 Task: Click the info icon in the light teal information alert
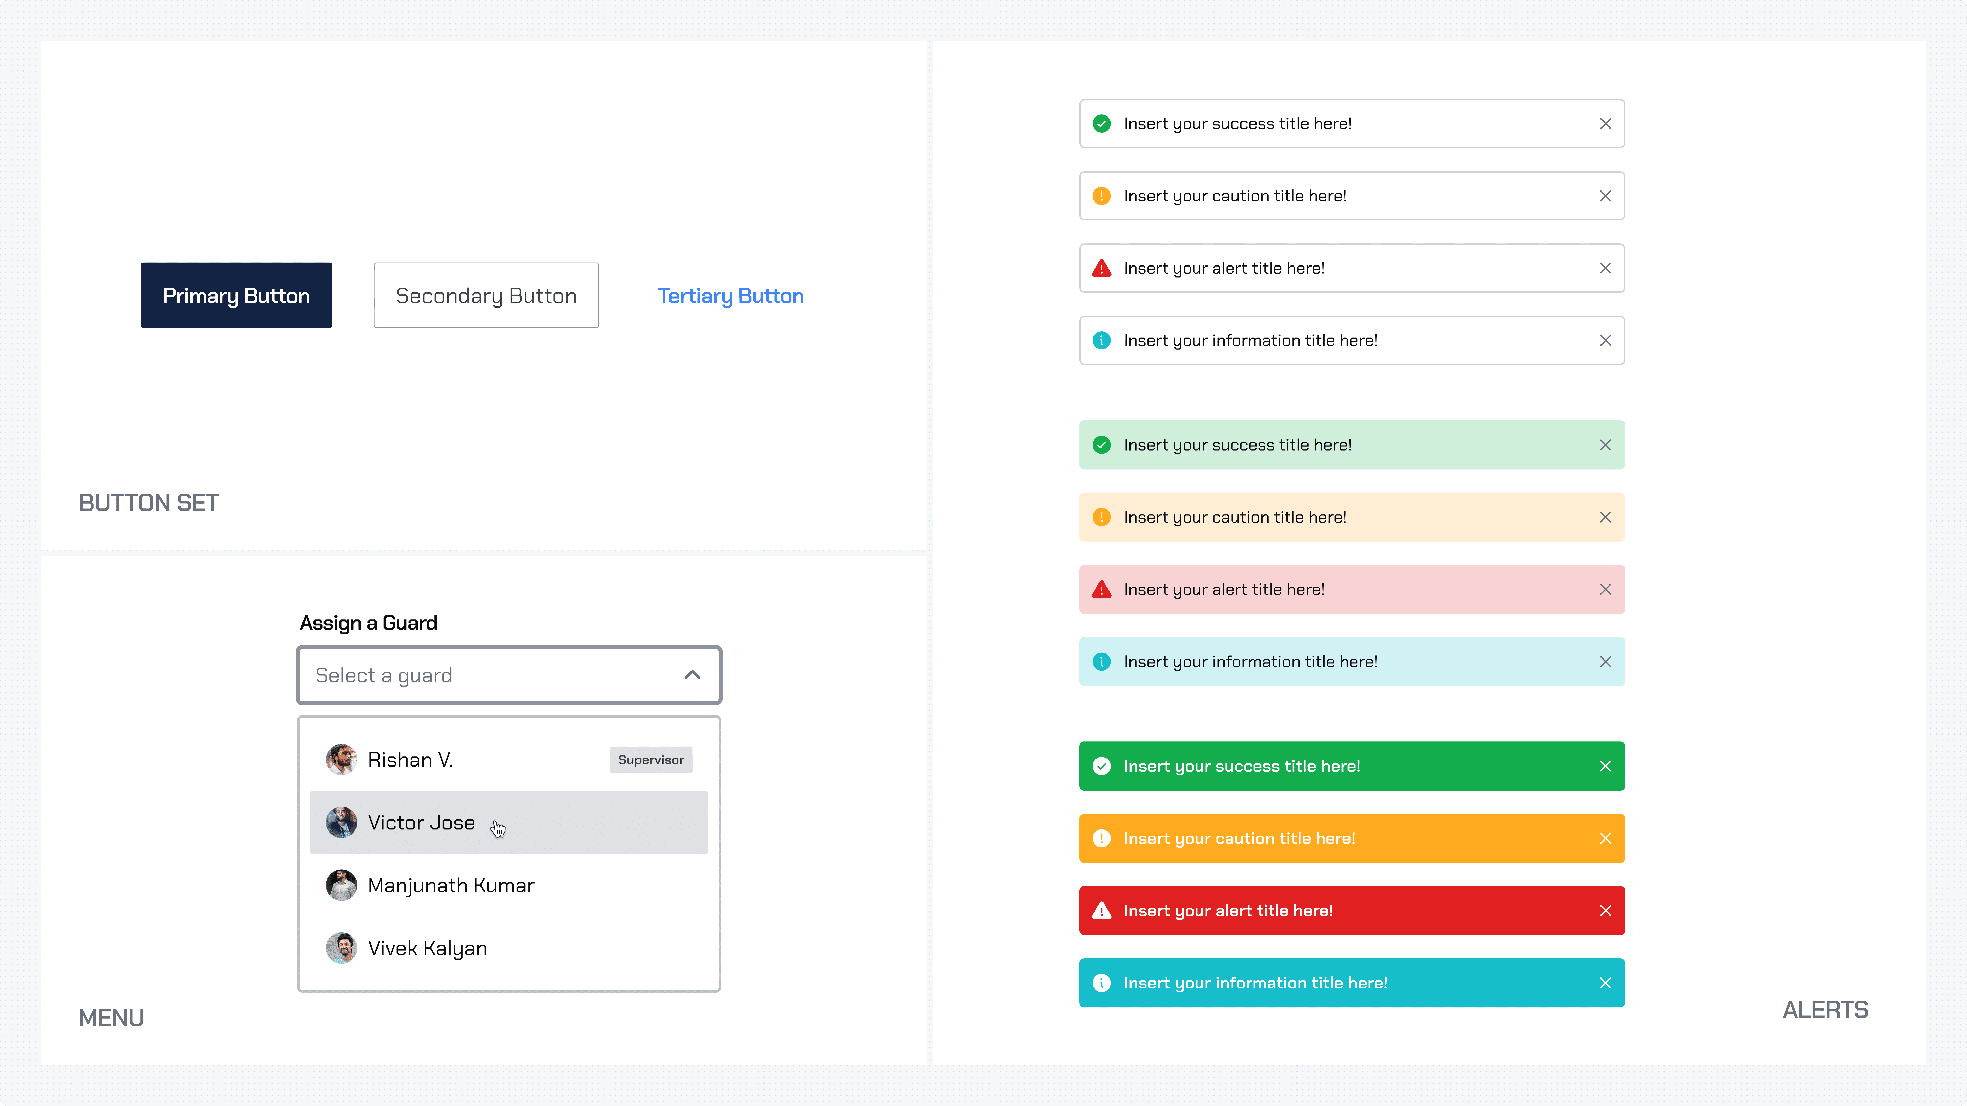tap(1101, 662)
